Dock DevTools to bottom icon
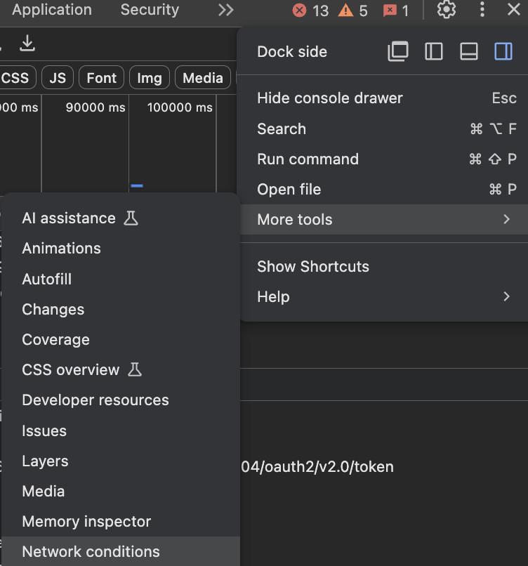 [469, 51]
